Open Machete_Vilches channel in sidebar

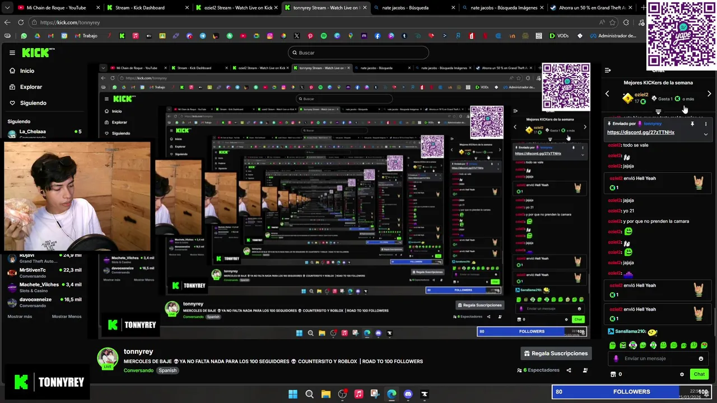click(x=45, y=288)
